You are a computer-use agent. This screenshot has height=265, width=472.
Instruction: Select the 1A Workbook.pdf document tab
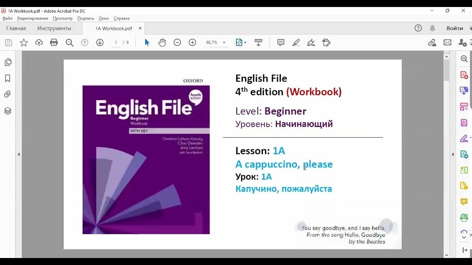(x=114, y=28)
